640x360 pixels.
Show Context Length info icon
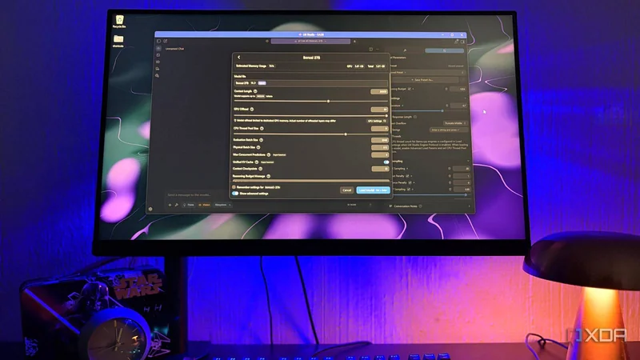pos(255,91)
